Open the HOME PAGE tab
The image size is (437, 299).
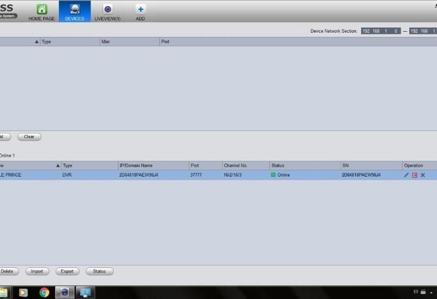pyautogui.click(x=42, y=12)
